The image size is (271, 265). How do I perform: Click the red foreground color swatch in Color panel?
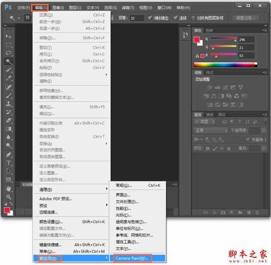tap(196, 39)
